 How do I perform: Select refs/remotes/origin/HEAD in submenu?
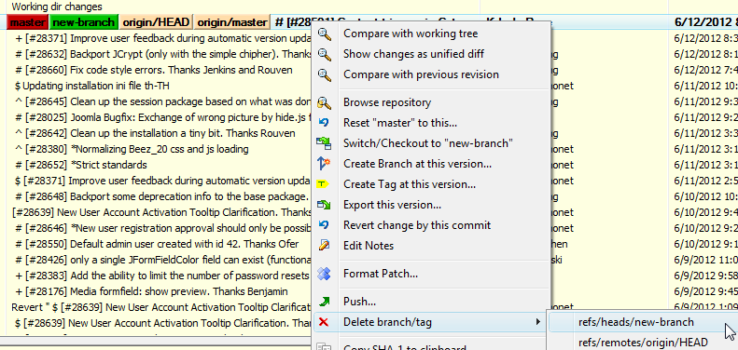pos(643,343)
